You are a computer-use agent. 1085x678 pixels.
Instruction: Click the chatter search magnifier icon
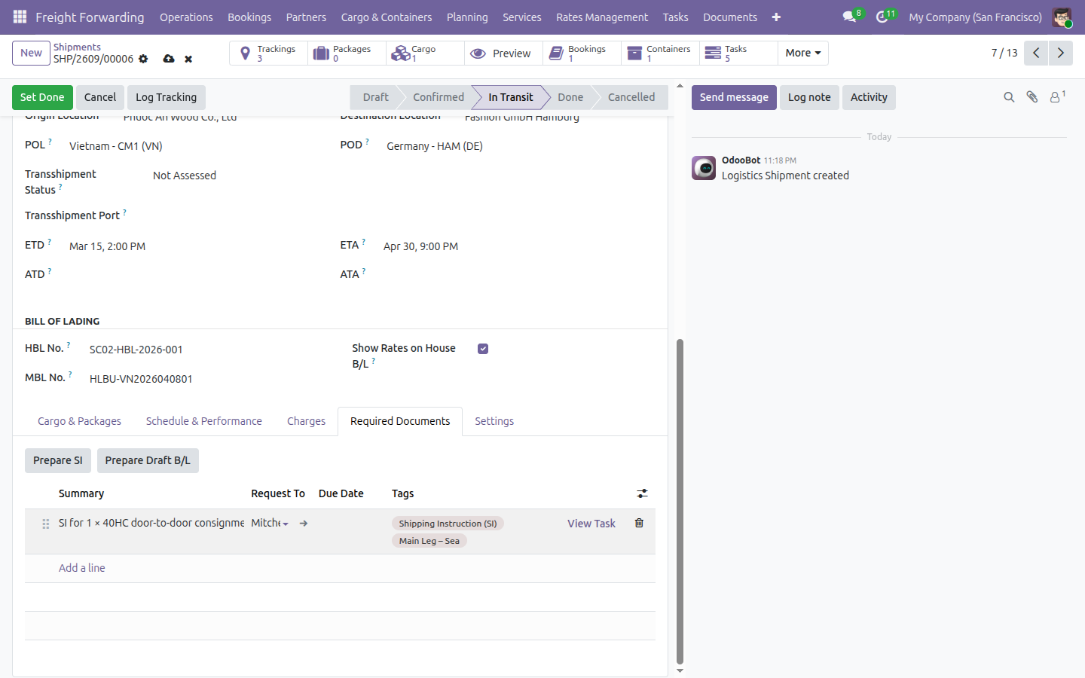pyautogui.click(x=1009, y=97)
